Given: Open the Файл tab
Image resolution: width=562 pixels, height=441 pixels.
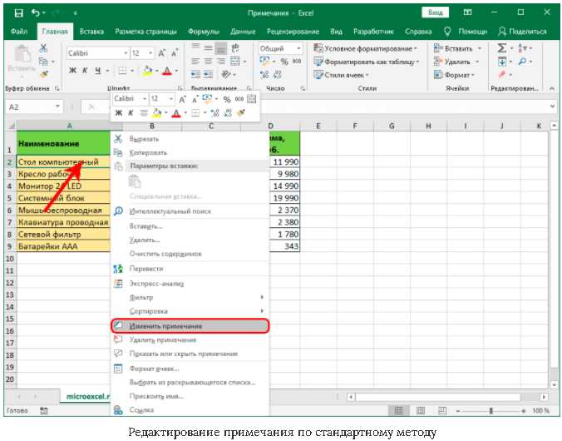Looking at the screenshot, I should (19, 32).
